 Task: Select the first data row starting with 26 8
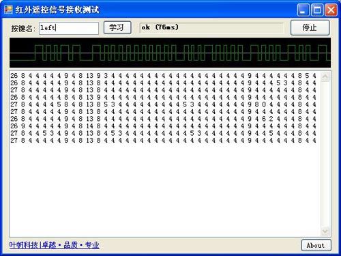[163, 76]
